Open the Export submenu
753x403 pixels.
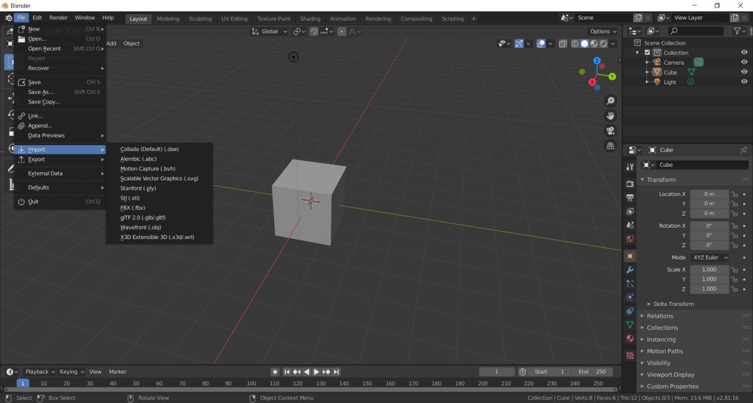[x=59, y=159]
